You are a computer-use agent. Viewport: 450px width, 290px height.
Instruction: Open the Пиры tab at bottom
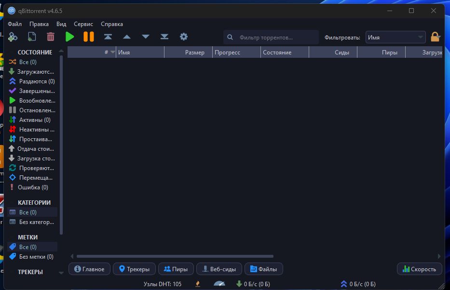coord(176,269)
